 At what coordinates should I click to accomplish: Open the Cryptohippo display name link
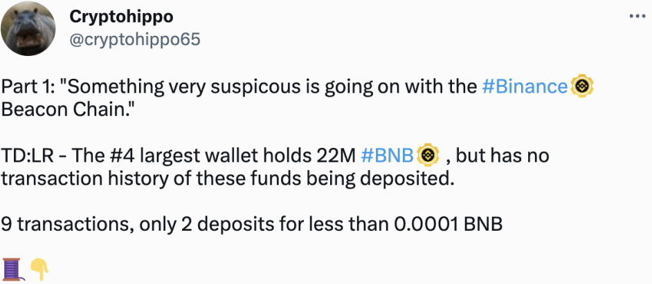pyautogui.click(x=121, y=17)
